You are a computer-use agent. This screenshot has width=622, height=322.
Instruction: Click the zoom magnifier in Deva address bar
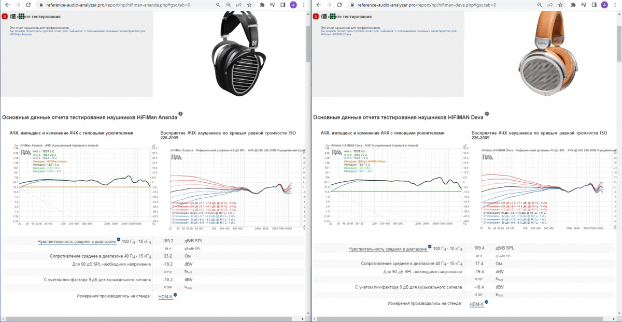pyautogui.click(x=540, y=5)
